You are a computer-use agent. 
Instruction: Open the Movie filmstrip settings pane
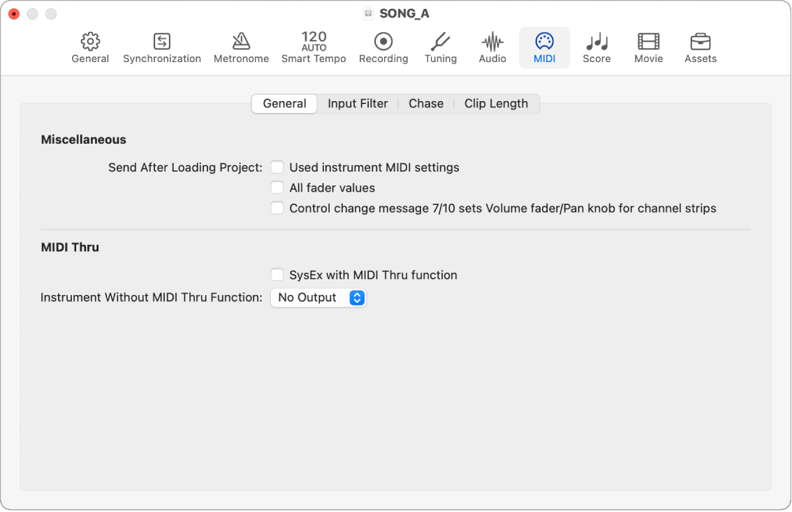pyautogui.click(x=649, y=47)
